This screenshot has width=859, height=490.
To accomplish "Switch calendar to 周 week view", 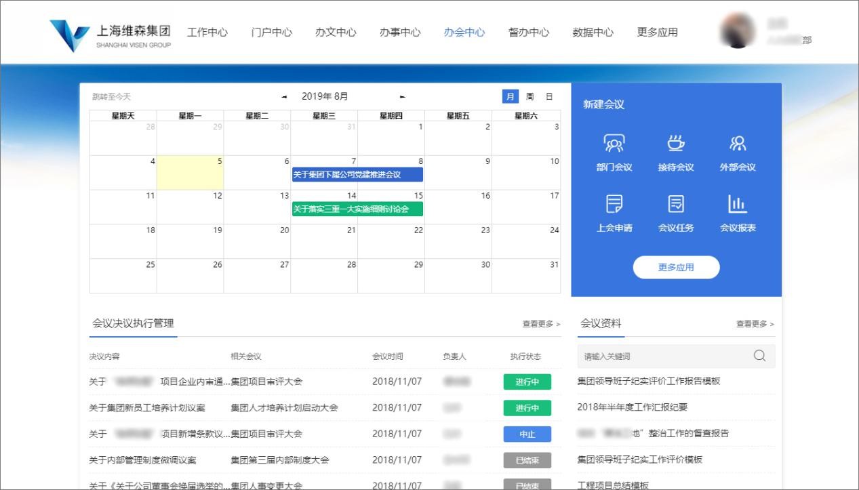I will 530,97.
